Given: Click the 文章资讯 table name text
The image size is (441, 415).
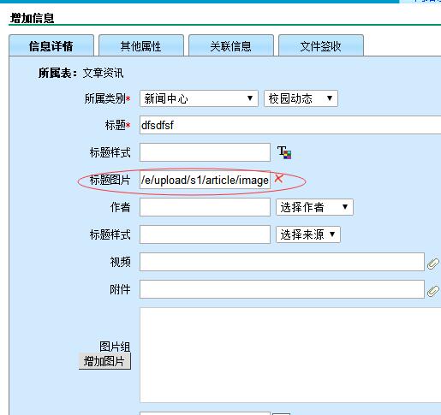Looking at the screenshot, I should click(x=103, y=74).
